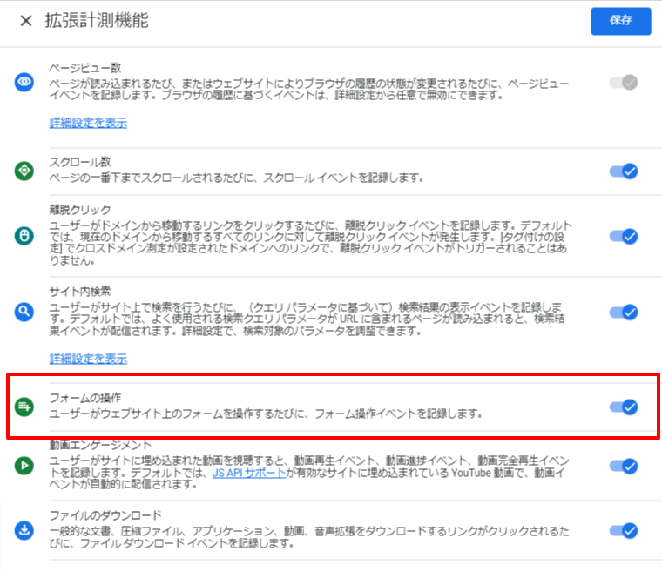Click the ページビュー数 title text
The image size is (662, 585).
pyautogui.click(x=85, y=68)
